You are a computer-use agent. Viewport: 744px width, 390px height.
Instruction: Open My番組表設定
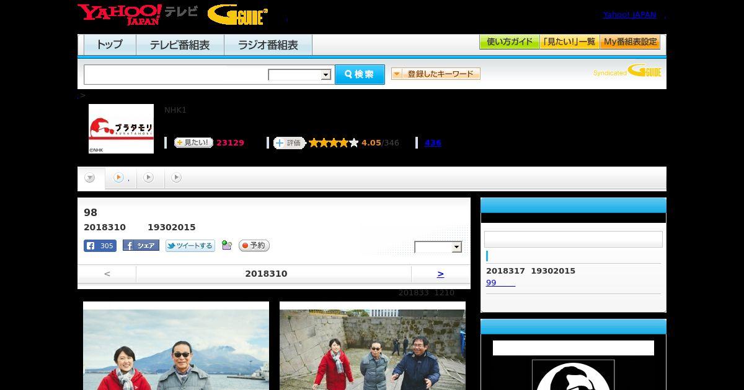point(630,42)
